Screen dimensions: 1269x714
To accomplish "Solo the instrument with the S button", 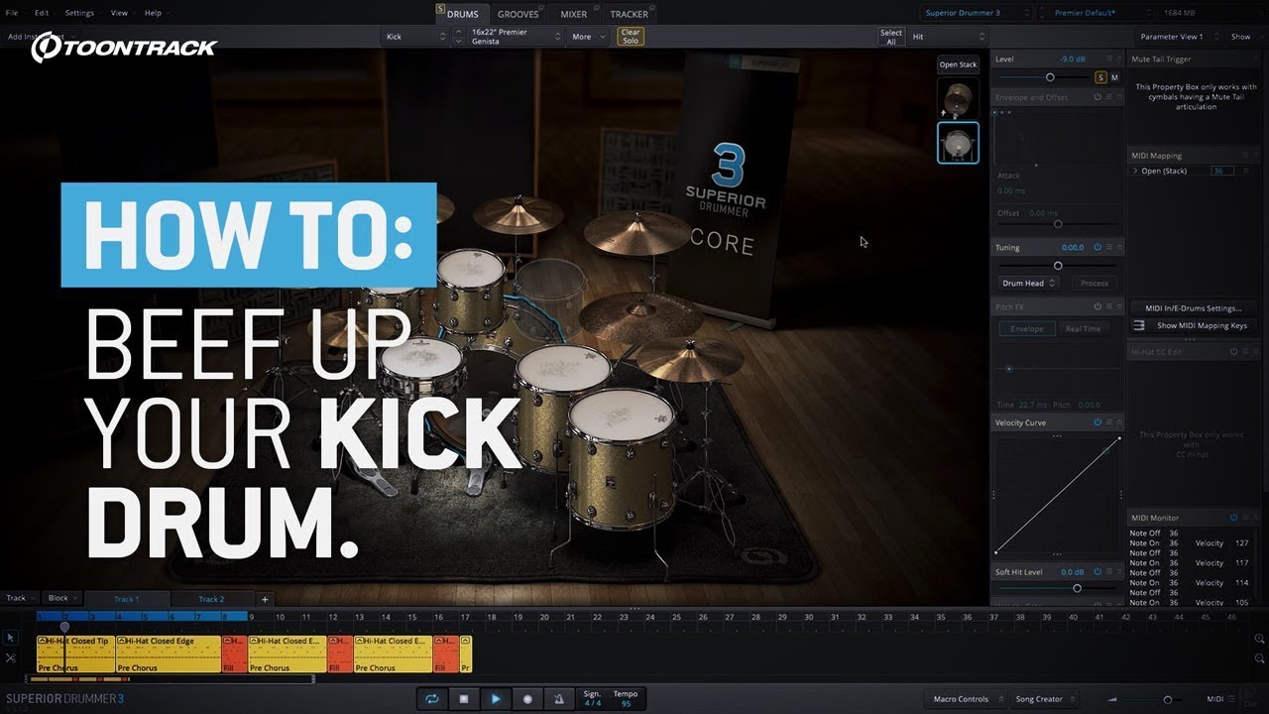I will point(1100,77).
